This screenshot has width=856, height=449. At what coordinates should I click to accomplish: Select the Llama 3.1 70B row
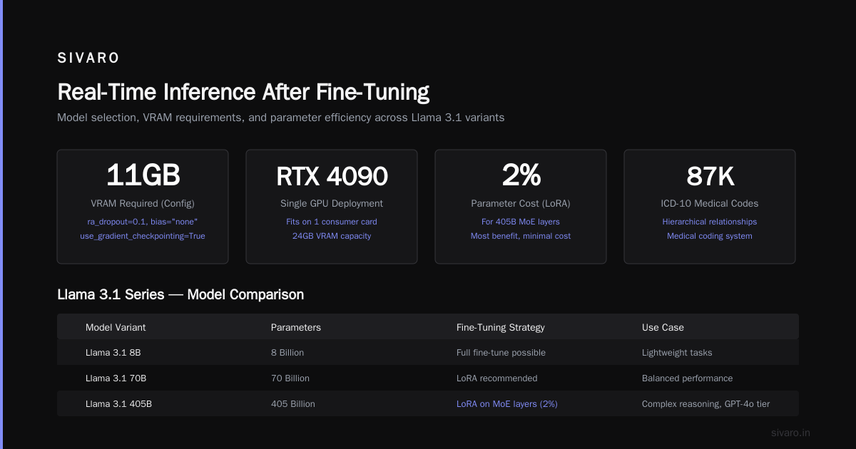click(x=428, y=378)
